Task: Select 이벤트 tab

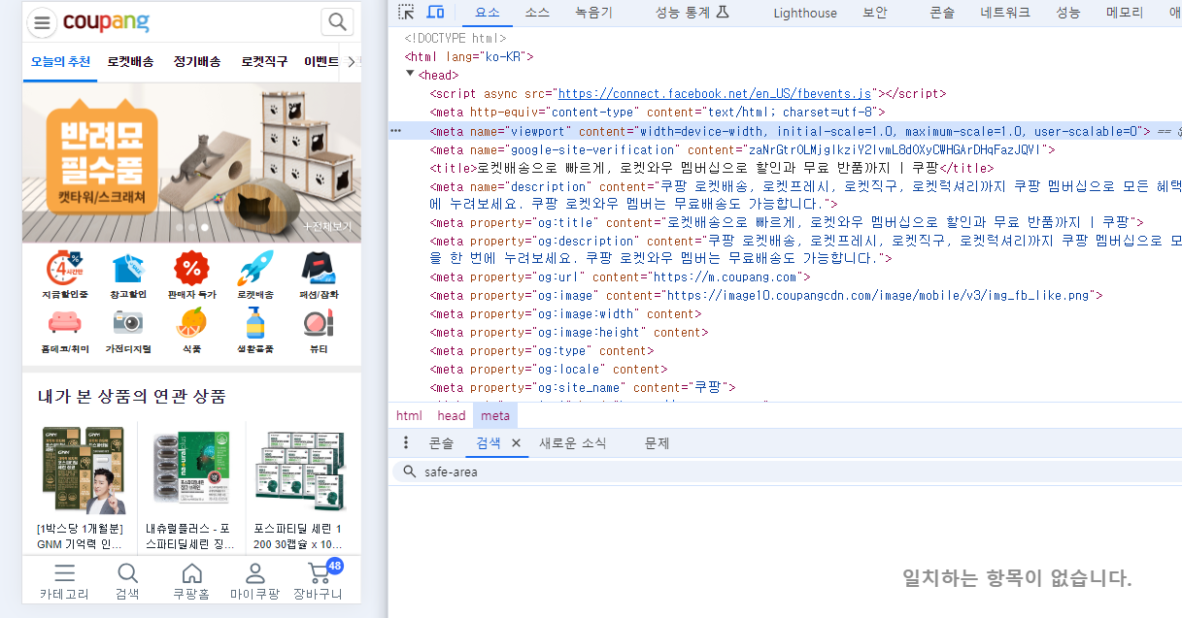Action: 321,61
